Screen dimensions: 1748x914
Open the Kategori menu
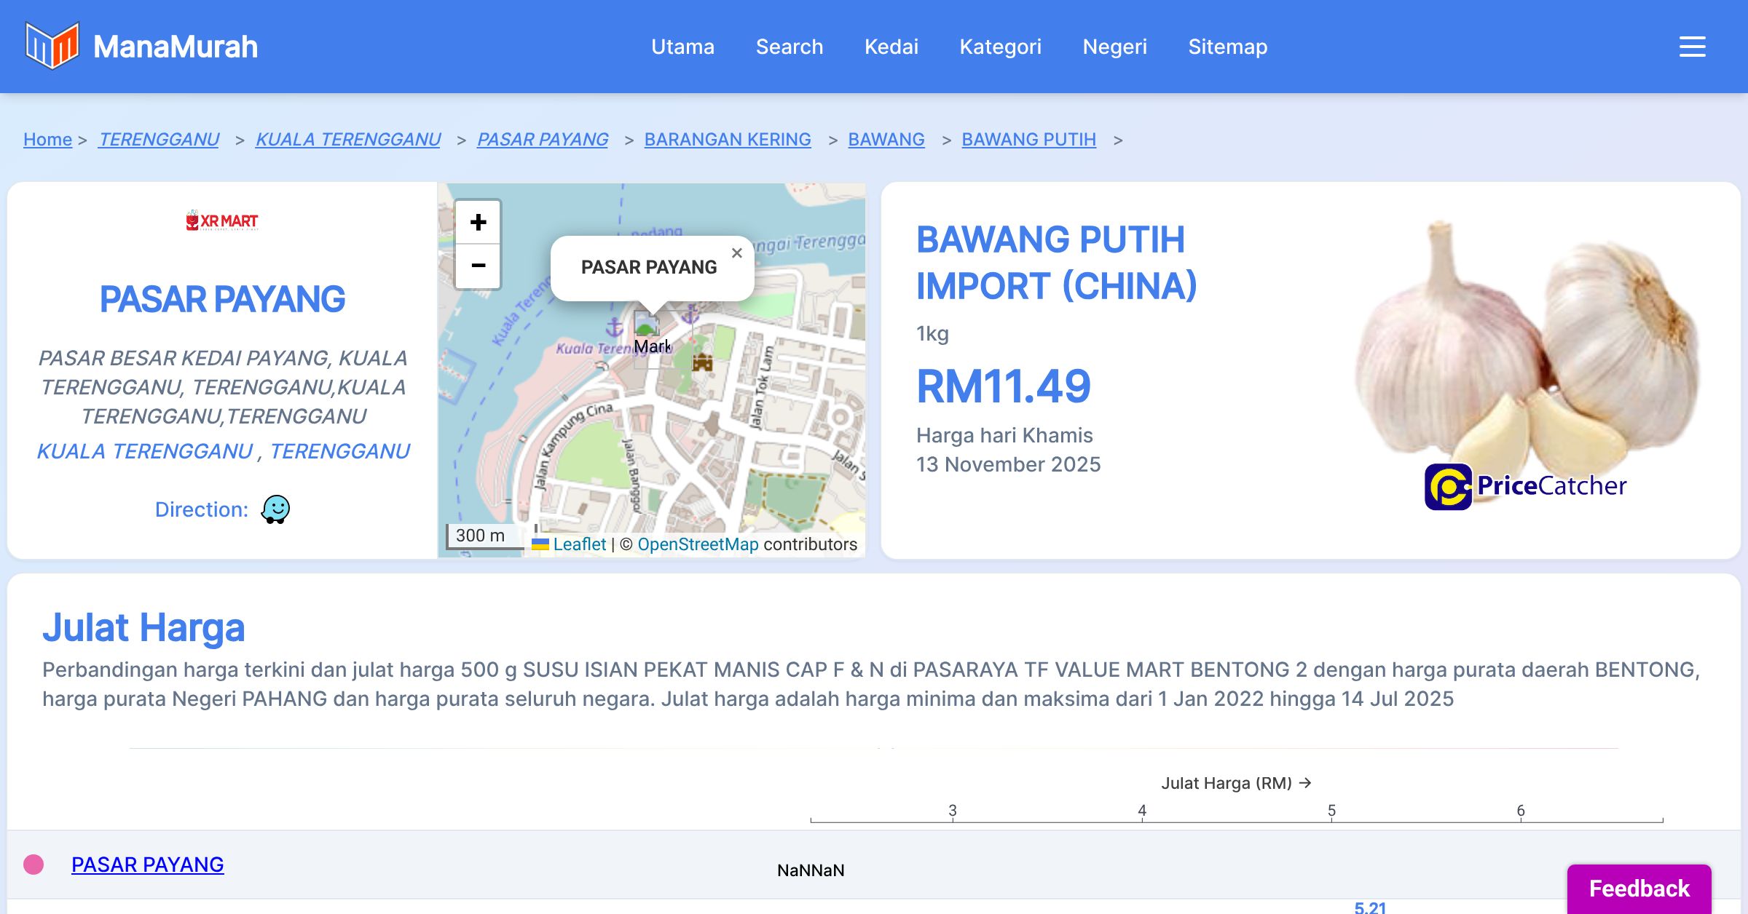(x=1000, y=47)
